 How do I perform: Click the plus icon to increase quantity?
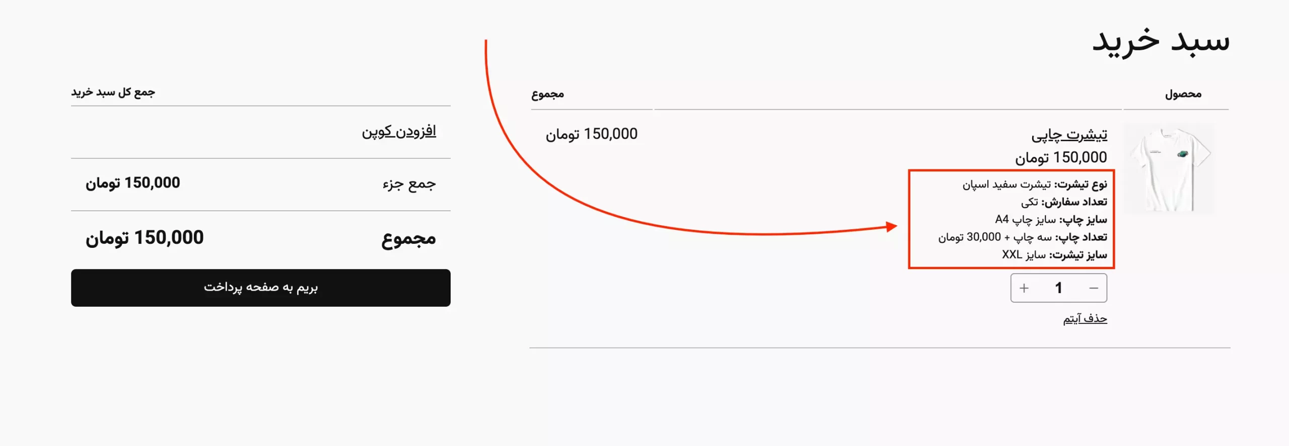[x=1024, y=288]
